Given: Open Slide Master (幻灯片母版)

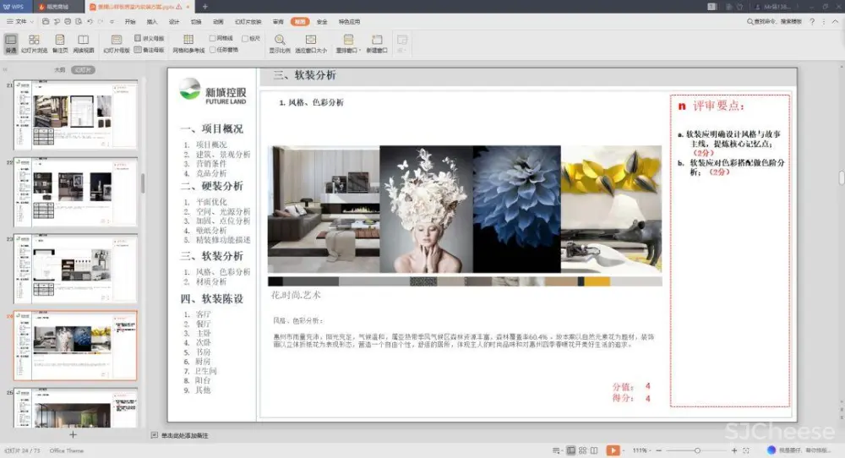Looking at the screenshot, I should [117, 43].
